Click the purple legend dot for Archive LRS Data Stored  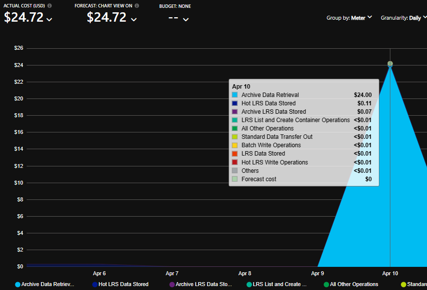pyautogui.click(x=172, y=285)
